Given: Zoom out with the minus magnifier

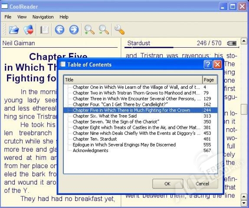Looking at the screenshot, I should 104,29.
